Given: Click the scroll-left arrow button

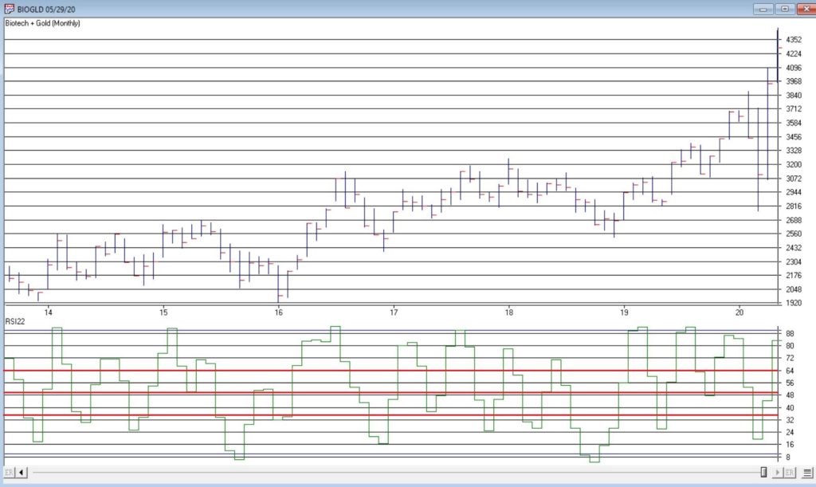Looking at the screenshot, I should pos(22,473).
